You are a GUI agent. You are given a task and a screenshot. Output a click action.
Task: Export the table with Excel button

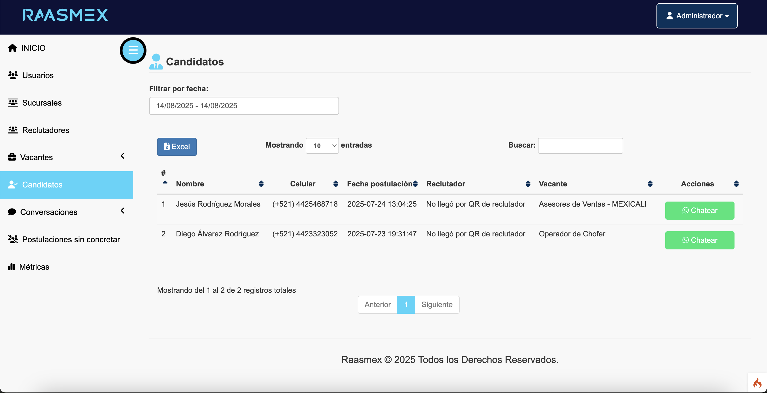pos(177,147)
